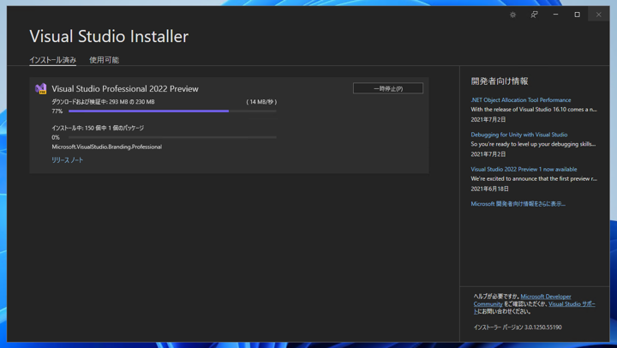617x348 pixels.
Task: Open Debugging for Unity with Visual Studio article
Action: [x=519, y=135]
